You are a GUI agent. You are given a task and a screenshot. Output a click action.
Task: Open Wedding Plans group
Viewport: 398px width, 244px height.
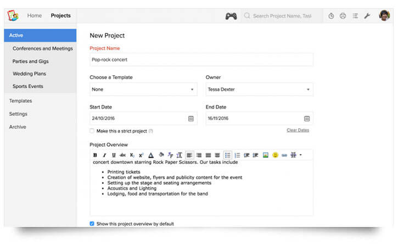[30, 74]
